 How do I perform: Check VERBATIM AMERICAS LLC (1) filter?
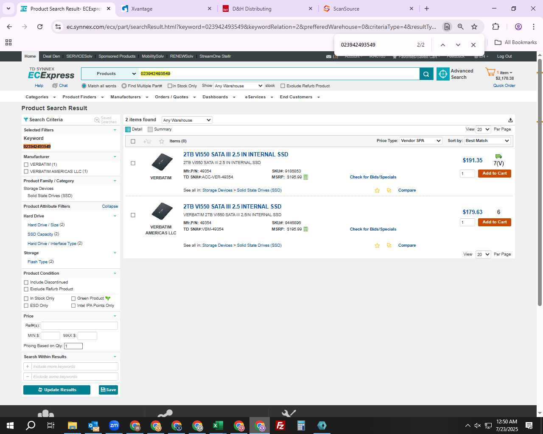[x=26, y=172]
